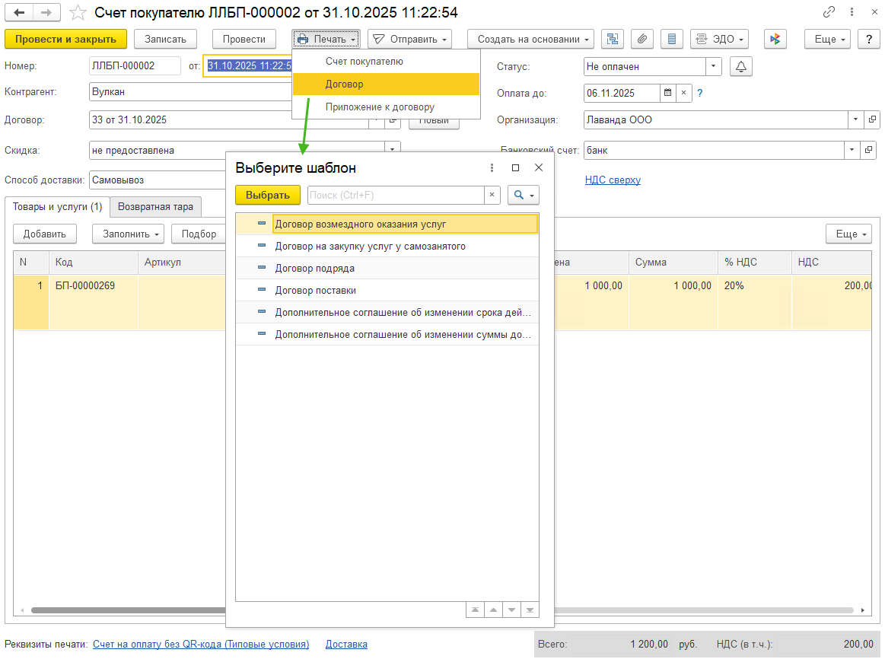The image size is (885, 659).
Task: Select the Договор поставки template
Action: click(315, 291)
